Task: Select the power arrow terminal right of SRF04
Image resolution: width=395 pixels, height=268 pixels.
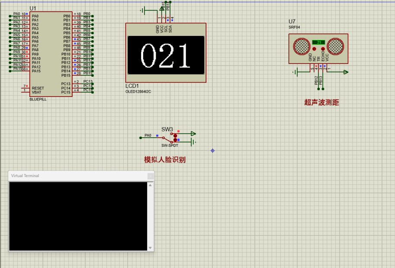Action: click(x=346, y=72)
